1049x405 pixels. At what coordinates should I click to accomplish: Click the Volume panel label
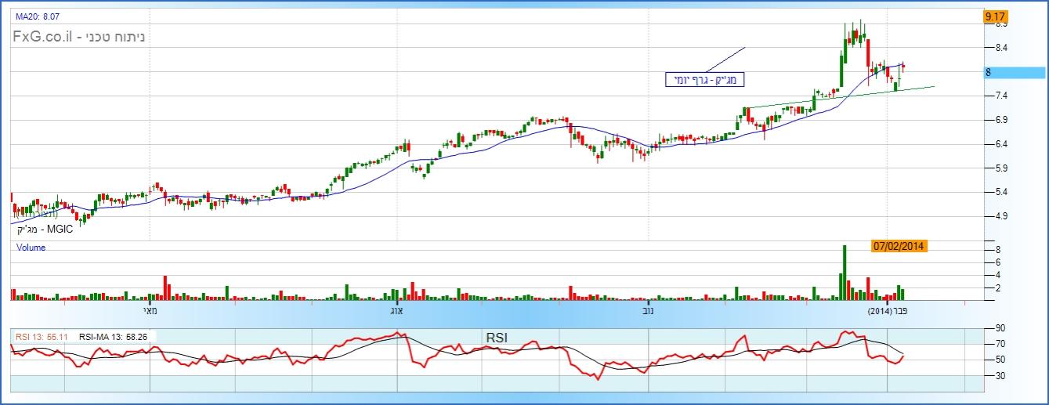[31, 248]
